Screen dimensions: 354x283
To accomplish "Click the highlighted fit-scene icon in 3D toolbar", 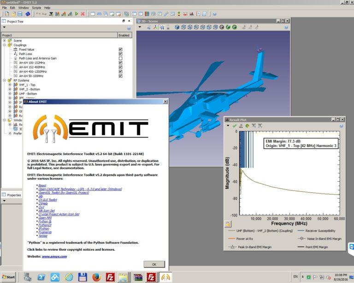I will [x=162, y=27].
